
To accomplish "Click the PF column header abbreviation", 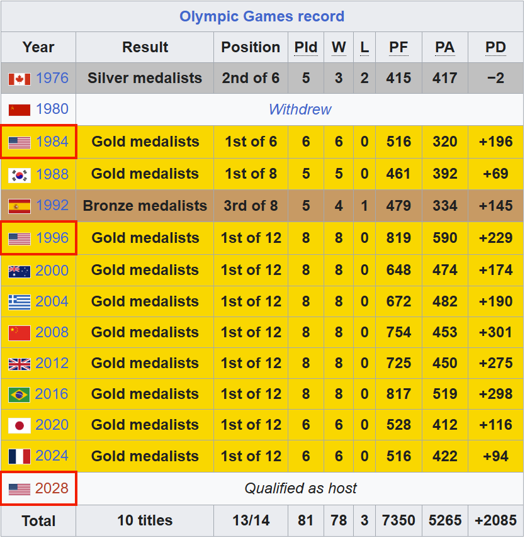I will point(398,47).
